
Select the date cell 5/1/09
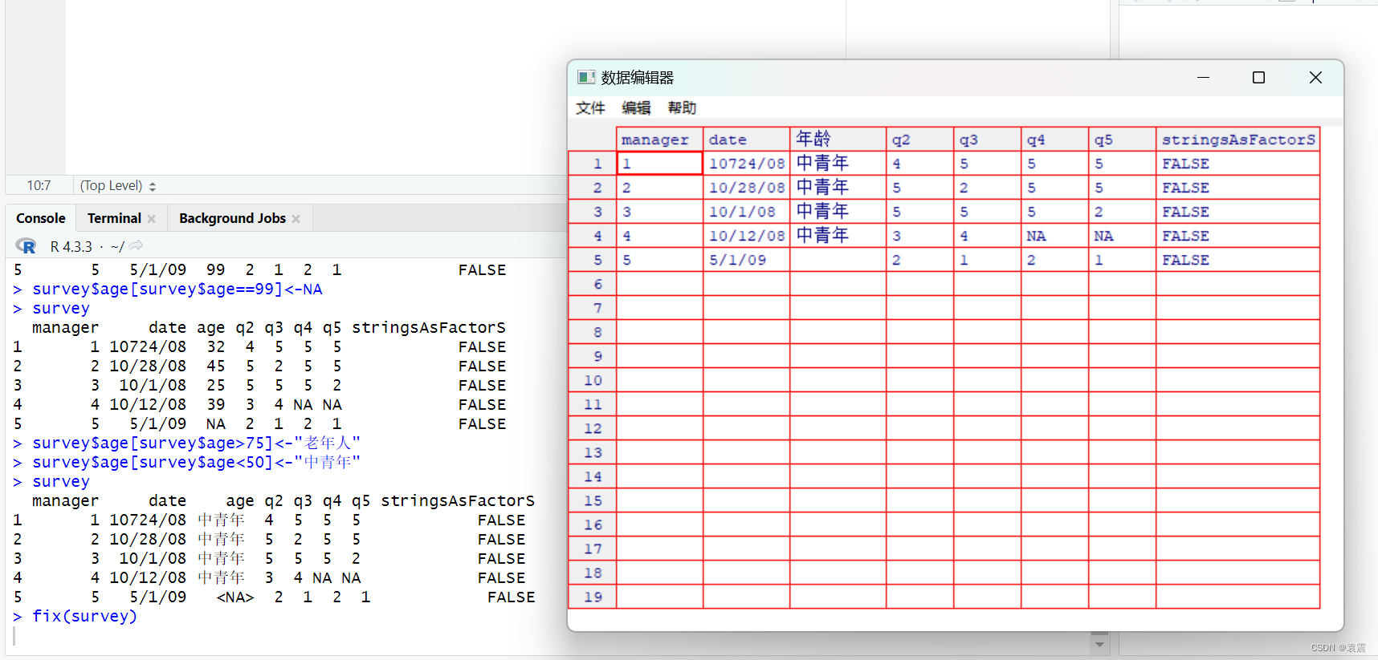(746, 259)
